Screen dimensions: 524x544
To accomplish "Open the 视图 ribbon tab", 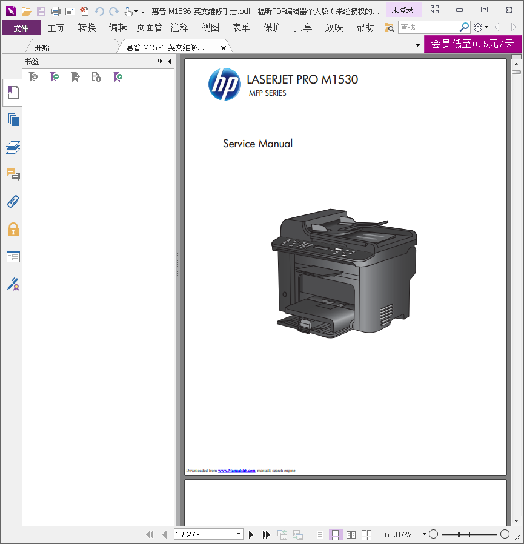I will (210, 27).
